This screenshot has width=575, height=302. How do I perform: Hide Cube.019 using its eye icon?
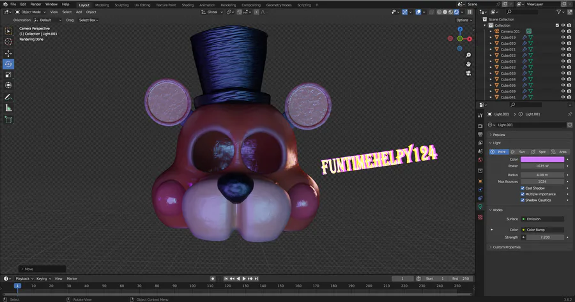click(x=563, y=38)
